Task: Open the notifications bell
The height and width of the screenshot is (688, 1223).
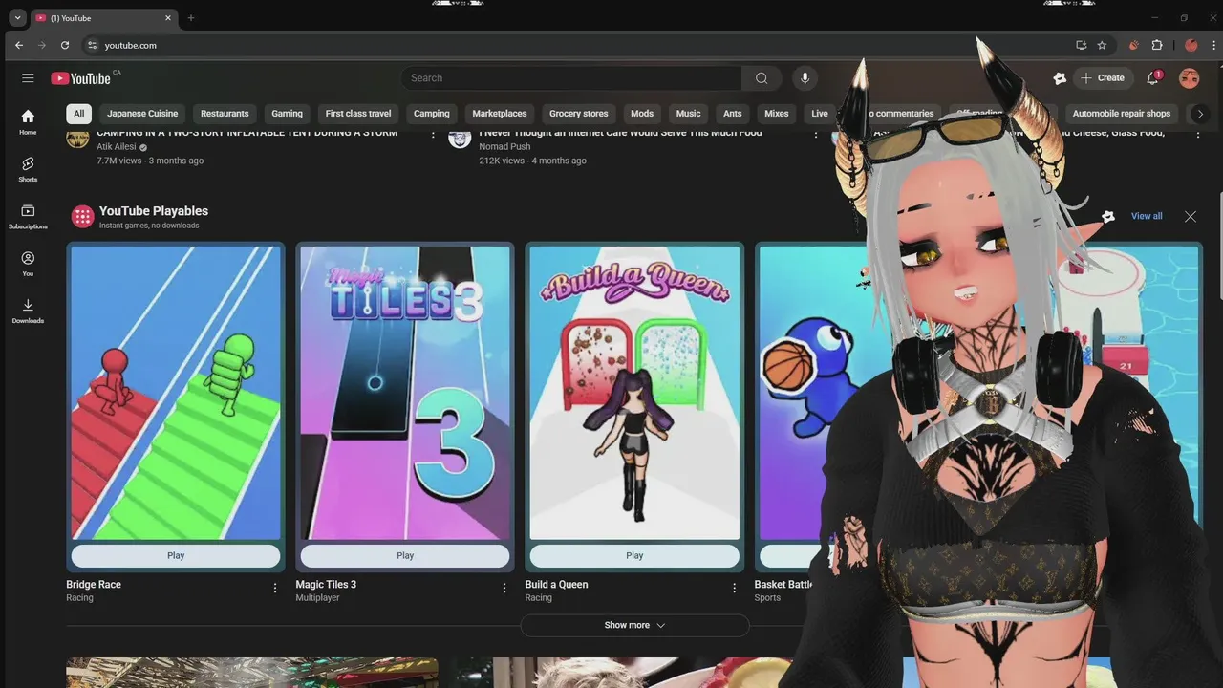Action: [1153, 78]
